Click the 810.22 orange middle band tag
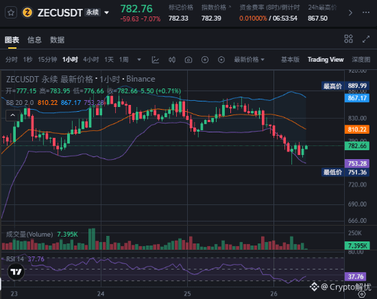The width and height of the screenshot is (377, 299). pyautogui.click(x=357, y=130)
